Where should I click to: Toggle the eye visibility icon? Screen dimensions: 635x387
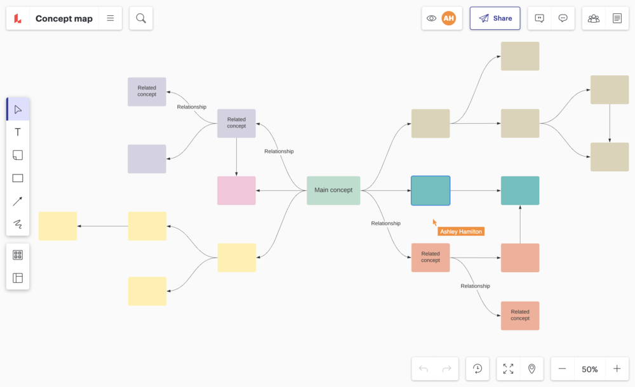(432, 18)
